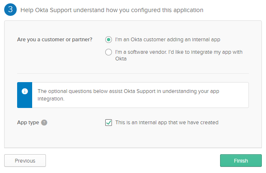Click the App type help question mark
This screenshot has width=266, height=173.
click(44, 123)
